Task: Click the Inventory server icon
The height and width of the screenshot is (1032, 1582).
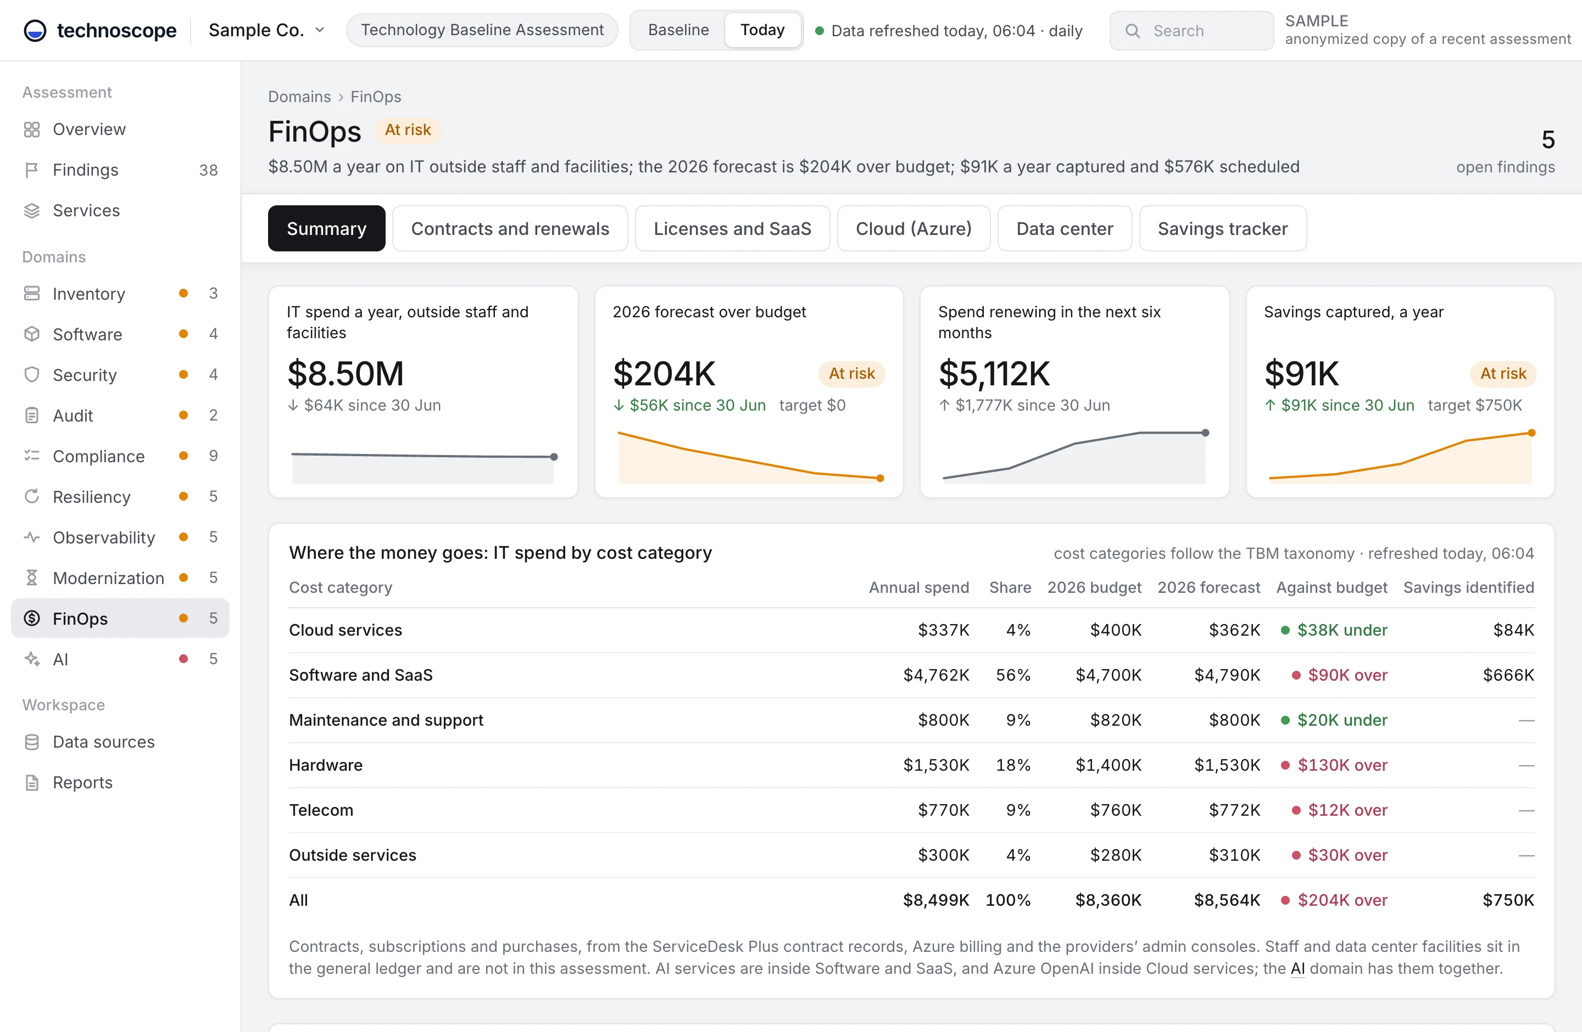Action: [x=32, y=294]
